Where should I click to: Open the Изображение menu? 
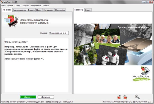pyautogui.click(x=36, y=5)
